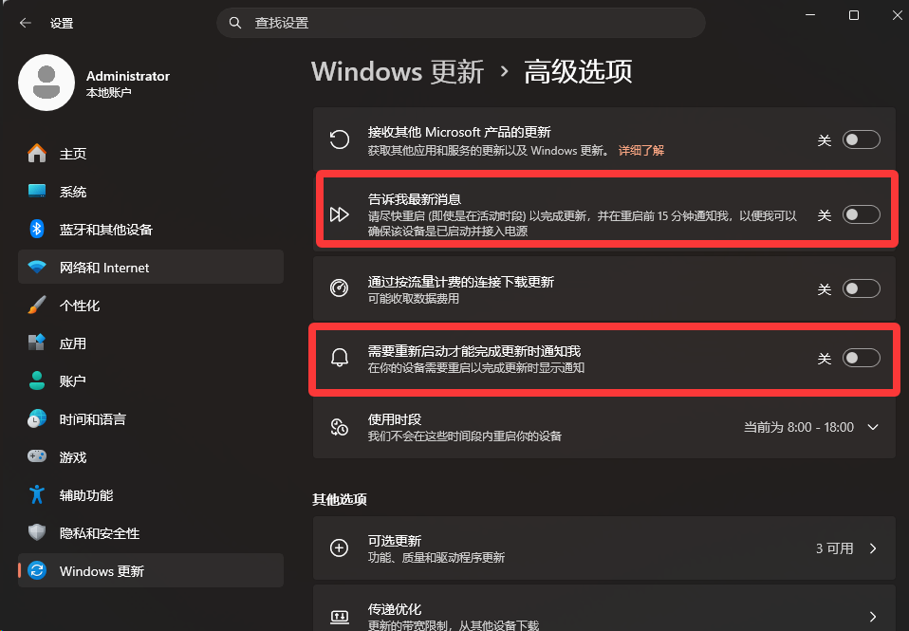Select 网络和 Internet in sidebar

point(151,268)
